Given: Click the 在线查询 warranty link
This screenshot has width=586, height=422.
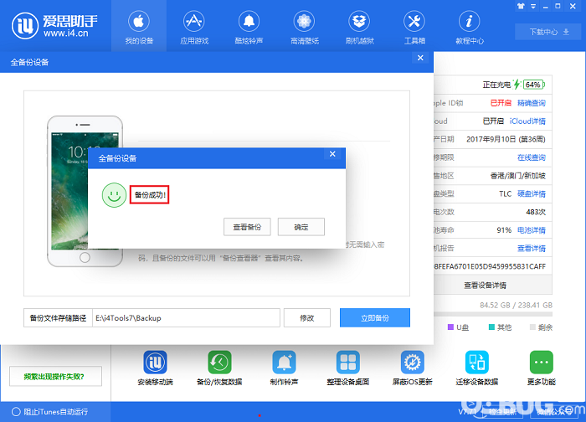Looking at the screenshot, I should pyautogui.click(x=531, y=157).
